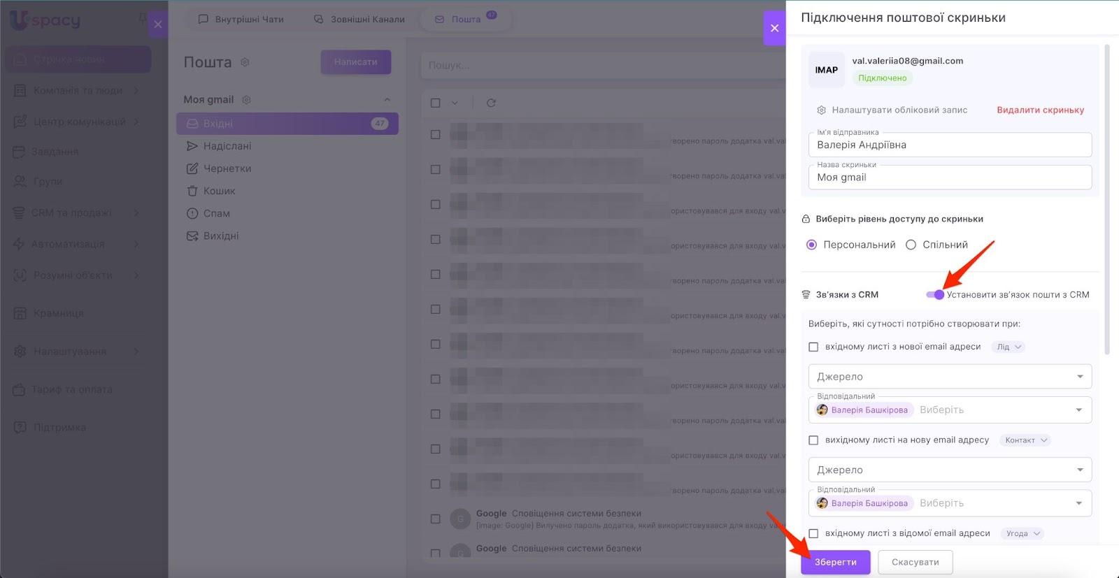Open the Внутрішні Чати tab
1119x578 pixels.
coord(241,20)
